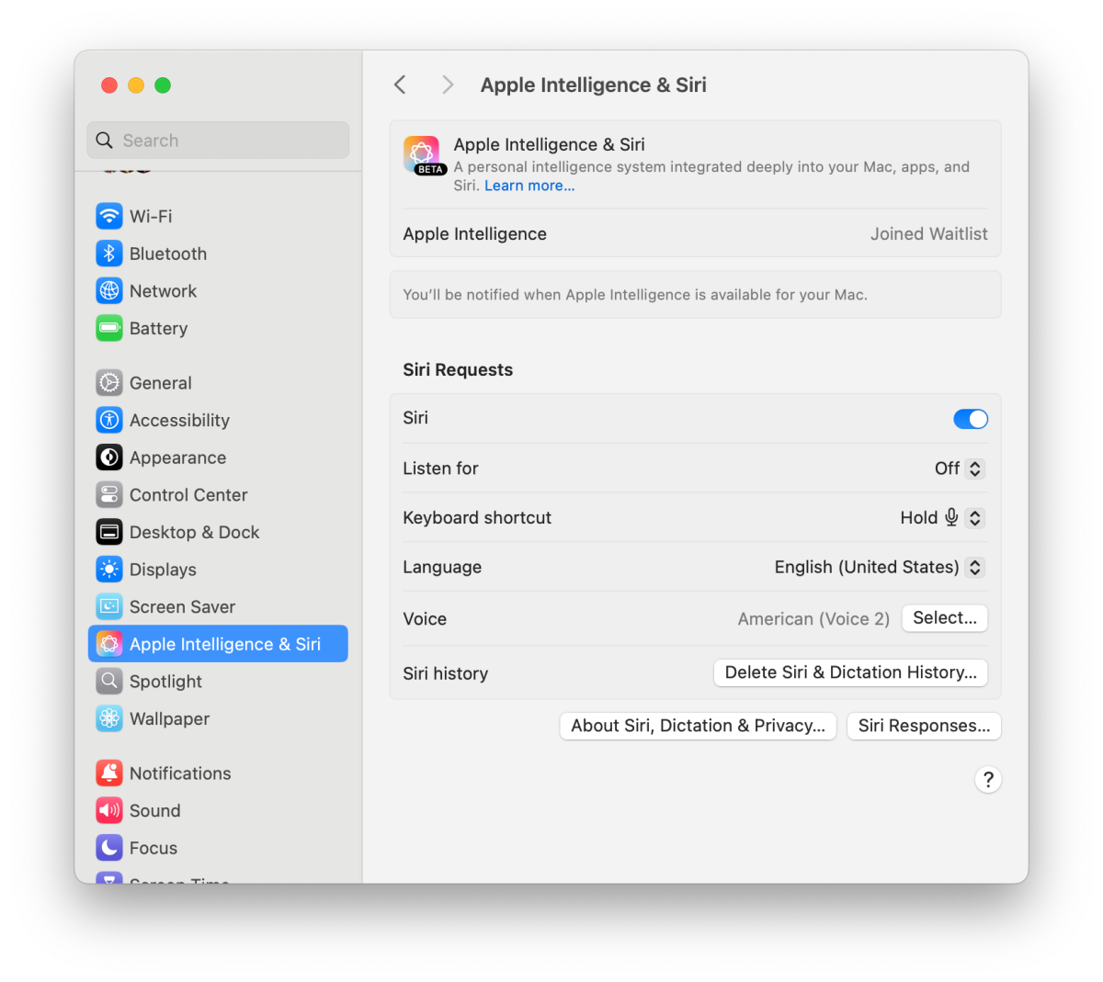
Task: Click the Accessibility label in sidebar
Action: pyautogui.click(x=179, y=421)
